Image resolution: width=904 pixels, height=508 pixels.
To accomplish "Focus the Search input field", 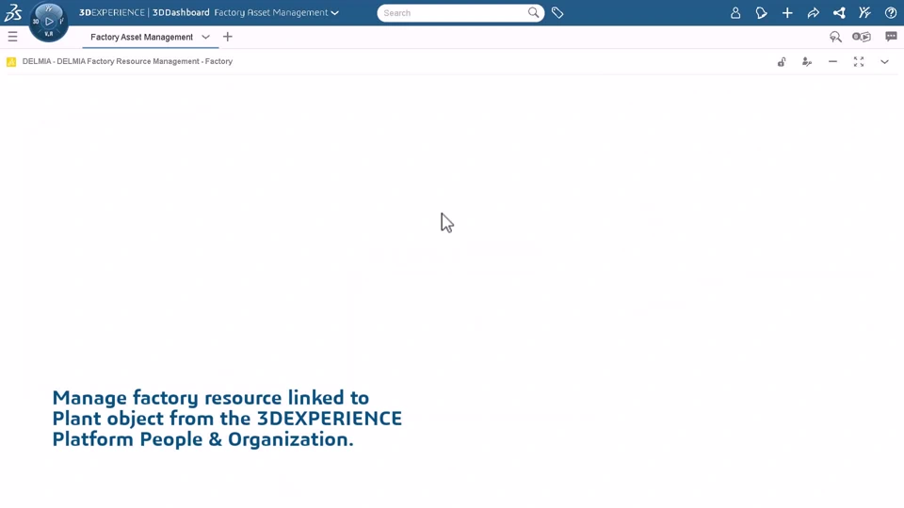I will point(454,12).
